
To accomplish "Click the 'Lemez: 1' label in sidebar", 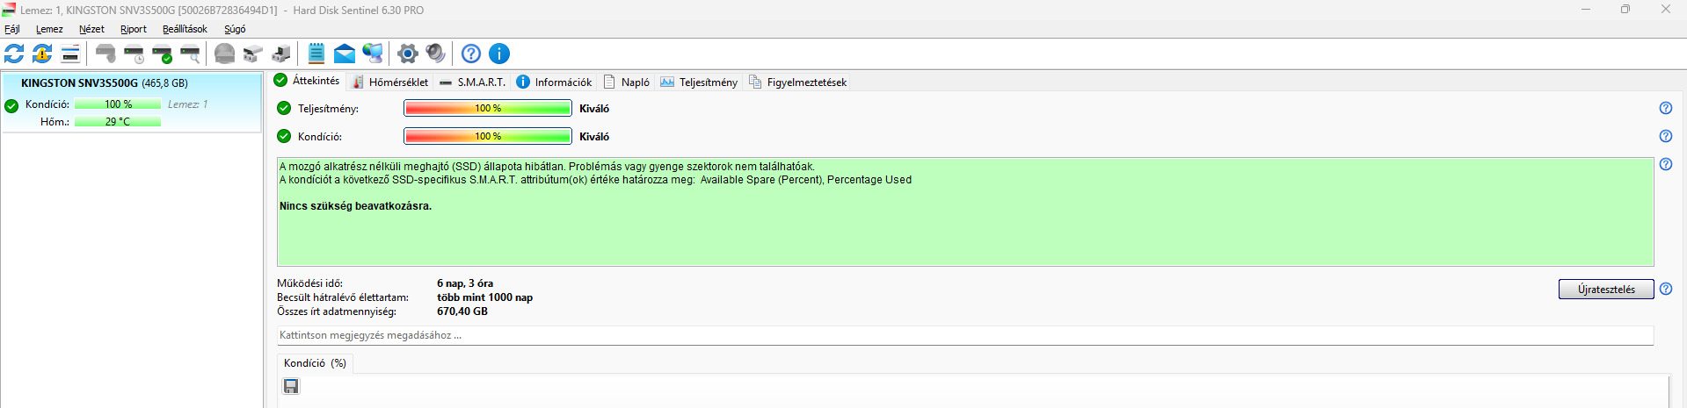I will click(x=187, y=104).
